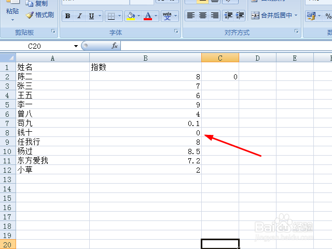Select column A header
332x249 pixels.
(x=53, y=58)
